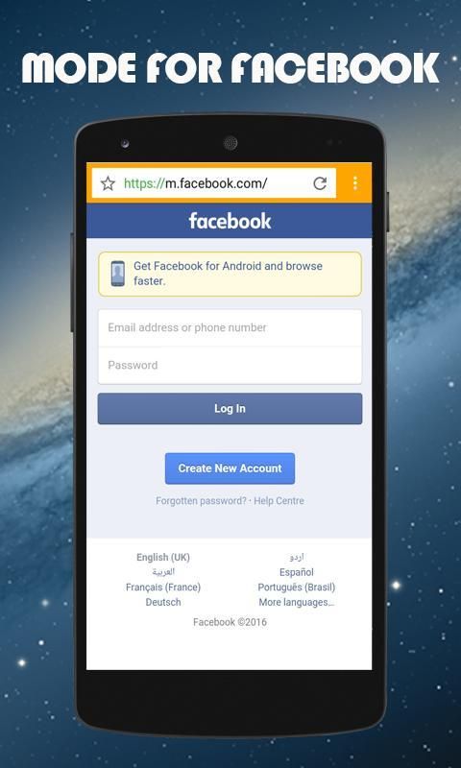Tap the phone icon in Android banner
This screenshot has height=768, width=461.
click(117, 274)
